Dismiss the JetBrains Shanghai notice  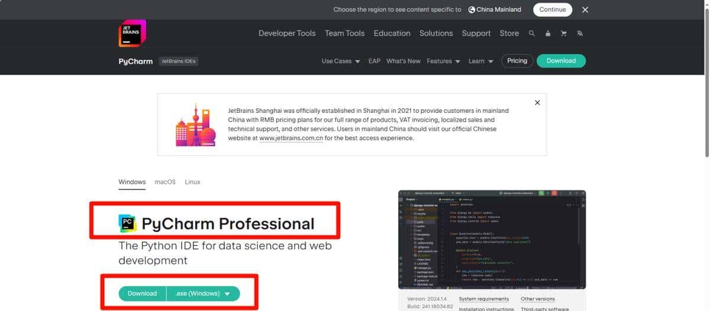(537, 103)
